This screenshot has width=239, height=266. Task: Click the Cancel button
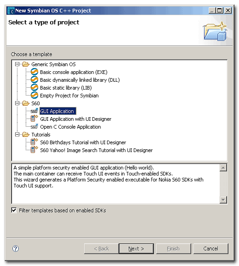211,249
